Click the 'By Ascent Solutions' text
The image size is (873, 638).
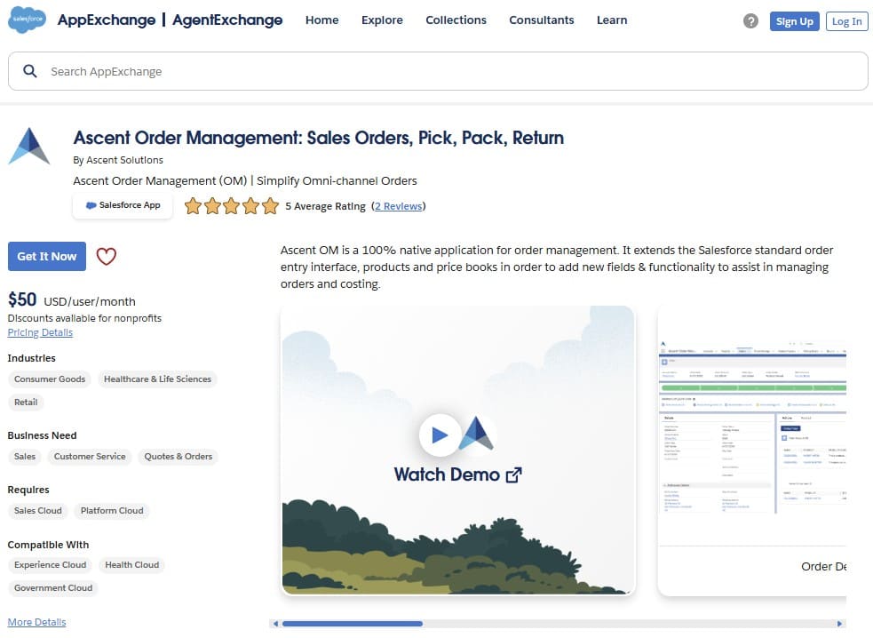click(118, 160)
